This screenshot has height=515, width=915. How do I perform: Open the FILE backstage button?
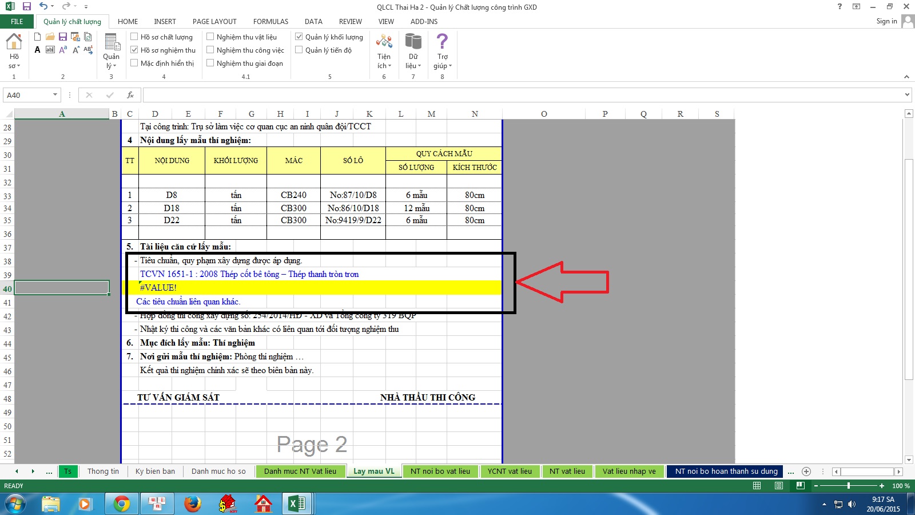pos(17,22)
